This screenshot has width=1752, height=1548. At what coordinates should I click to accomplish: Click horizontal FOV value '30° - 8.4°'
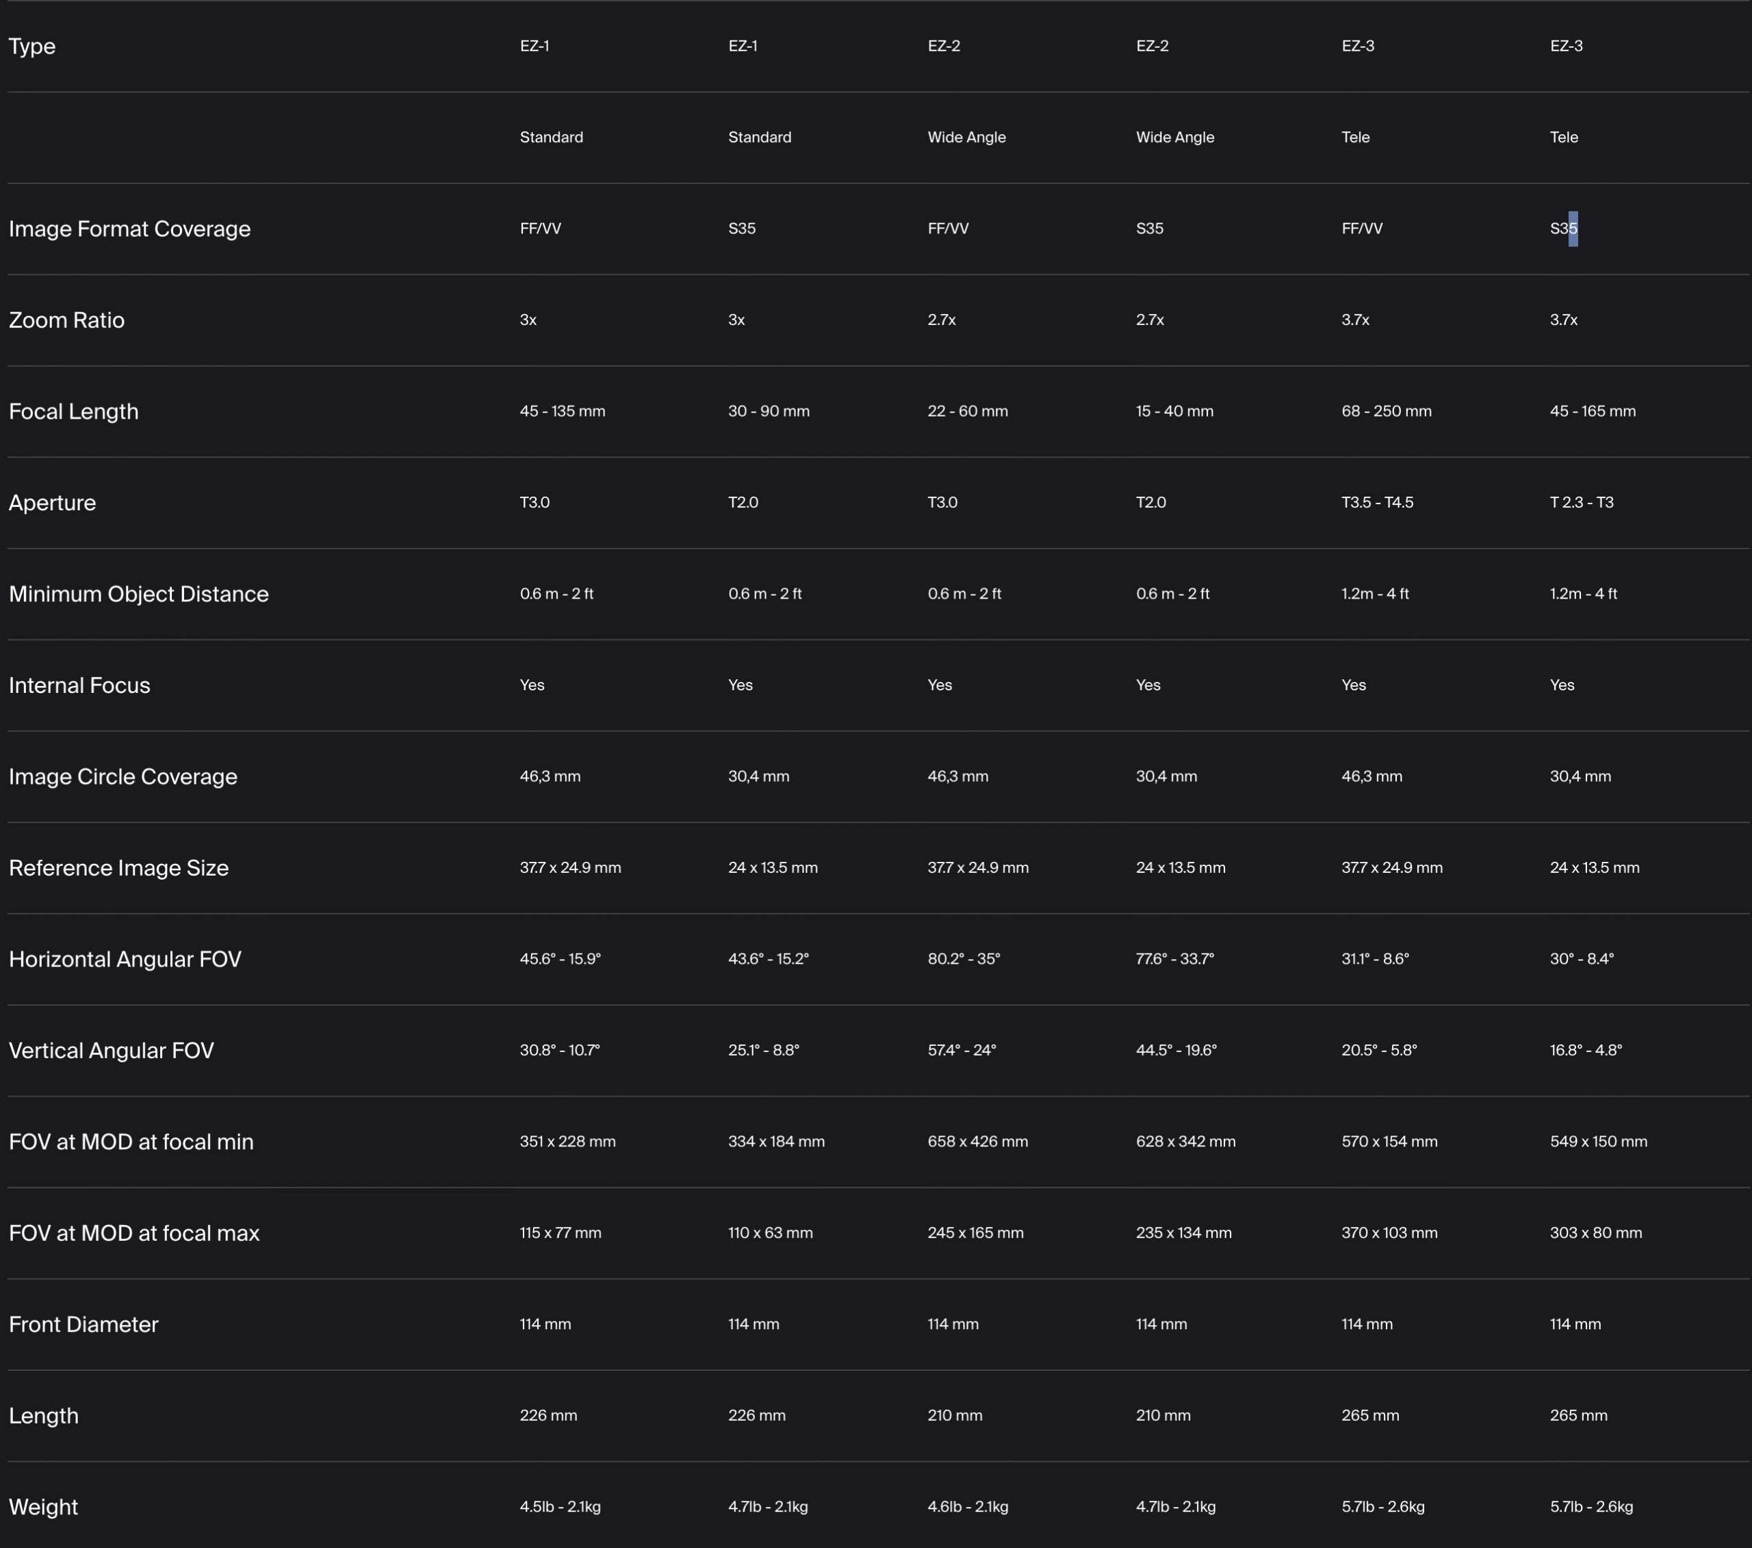1582,960
